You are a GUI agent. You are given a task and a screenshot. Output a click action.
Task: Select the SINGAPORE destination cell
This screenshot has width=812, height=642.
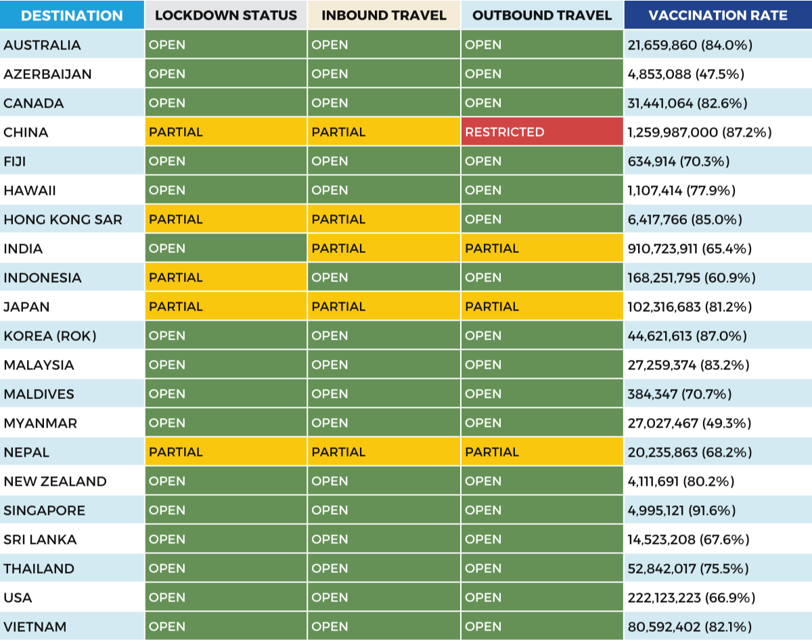pos(72,510)
